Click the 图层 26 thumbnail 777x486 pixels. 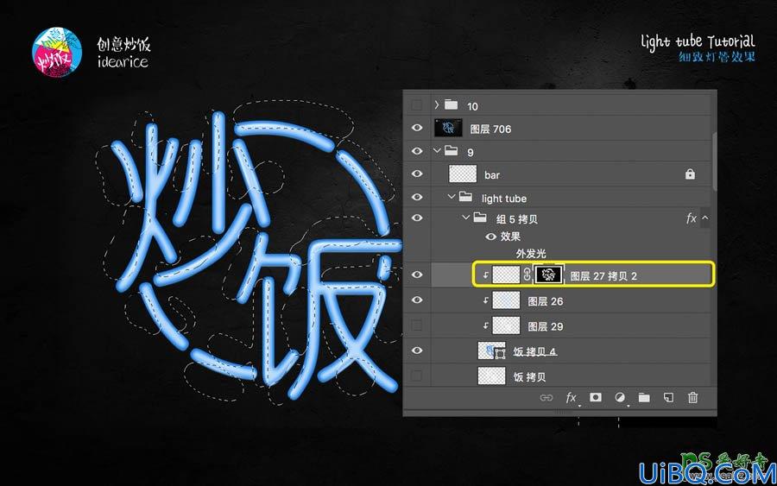click(506, 300)
